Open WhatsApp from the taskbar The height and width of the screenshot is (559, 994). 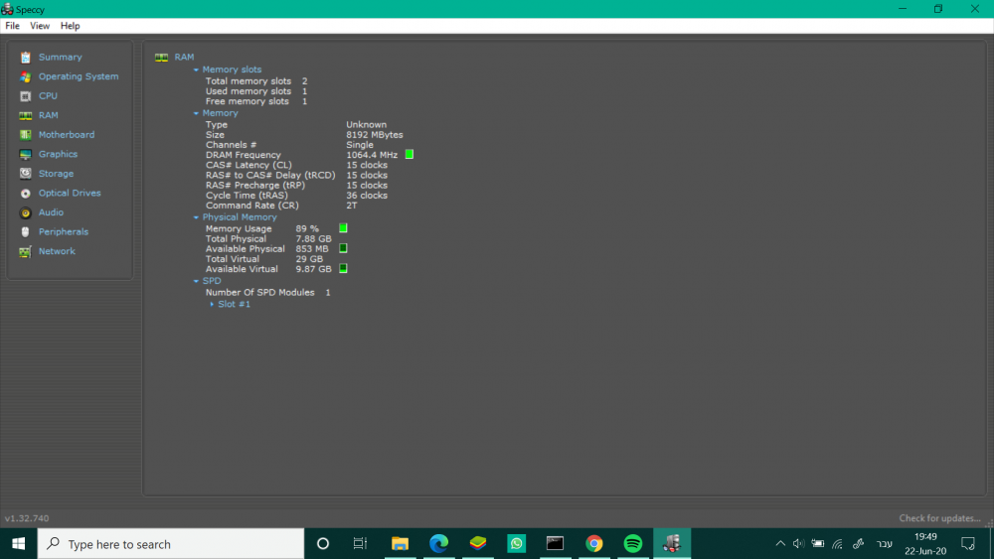point(517,543)
